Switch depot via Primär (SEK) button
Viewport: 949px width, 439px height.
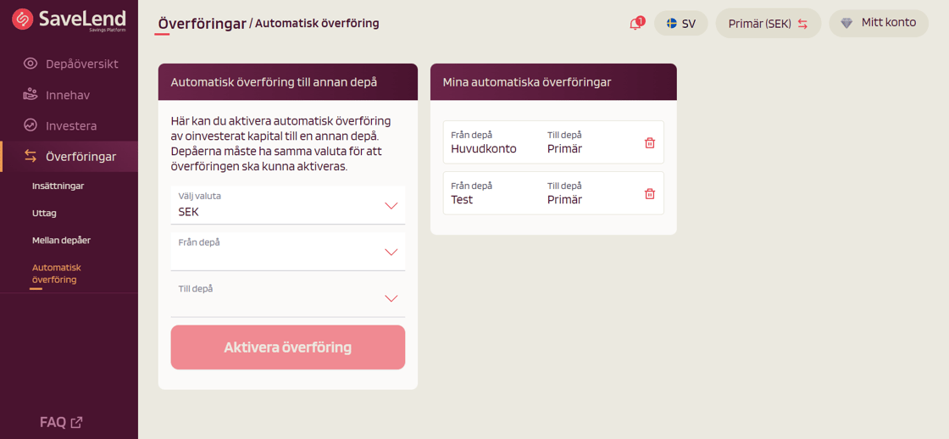tap(768, 24)
